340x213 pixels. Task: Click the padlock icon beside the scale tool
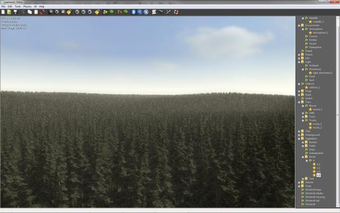69,12
